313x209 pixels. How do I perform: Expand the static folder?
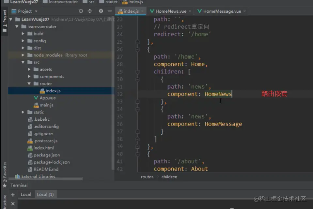click(23, 112)
